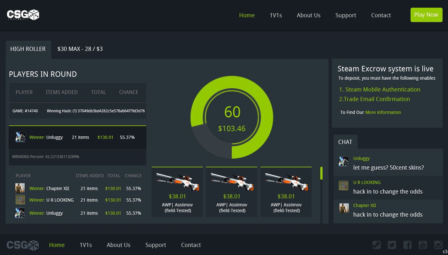The image size is (448, 255).
Task: Click $130.01 total in winner banner
Action: 106,137
